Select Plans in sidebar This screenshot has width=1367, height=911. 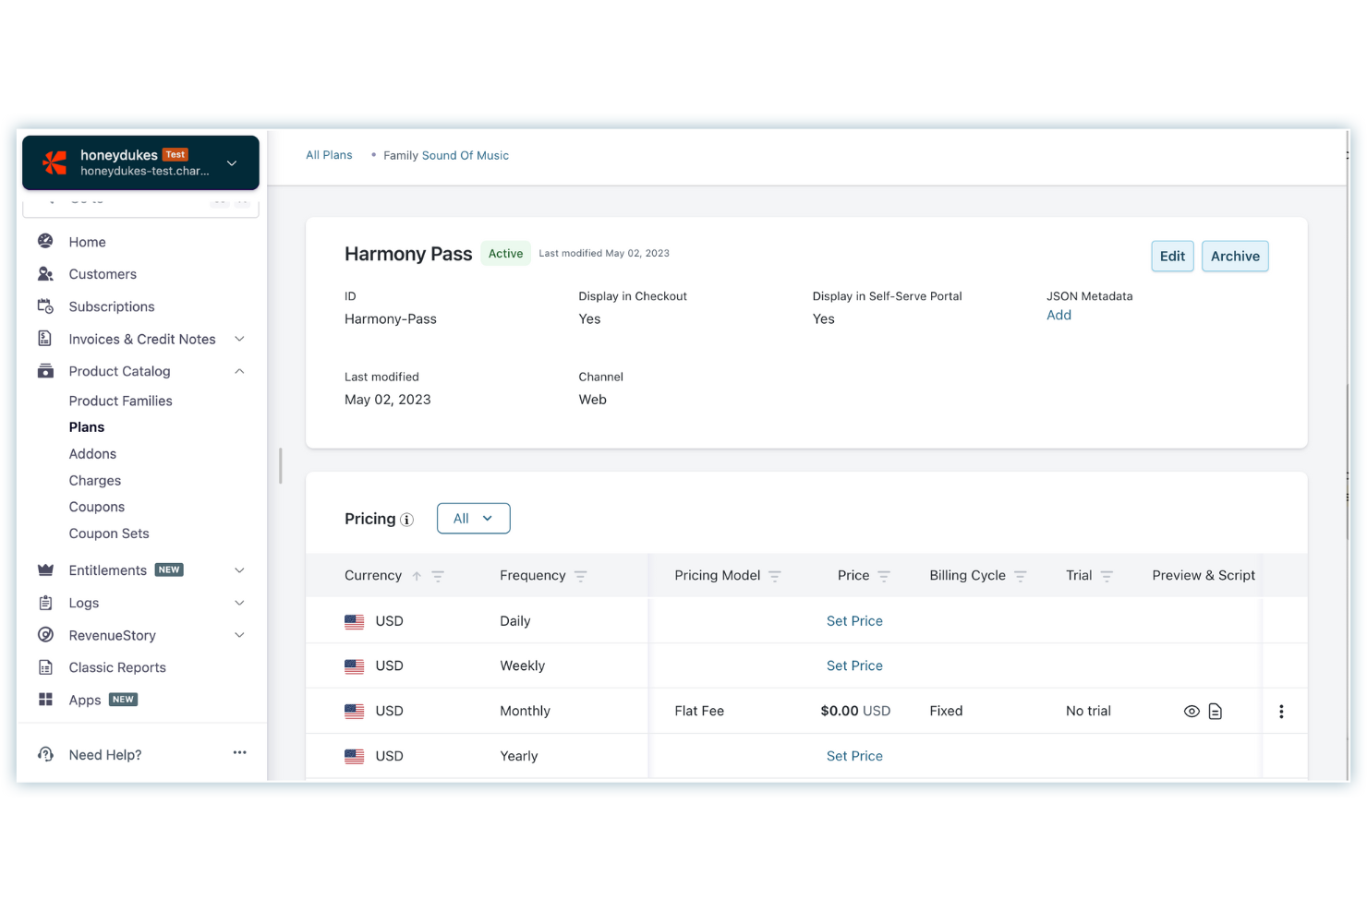[x=87, y=426]
